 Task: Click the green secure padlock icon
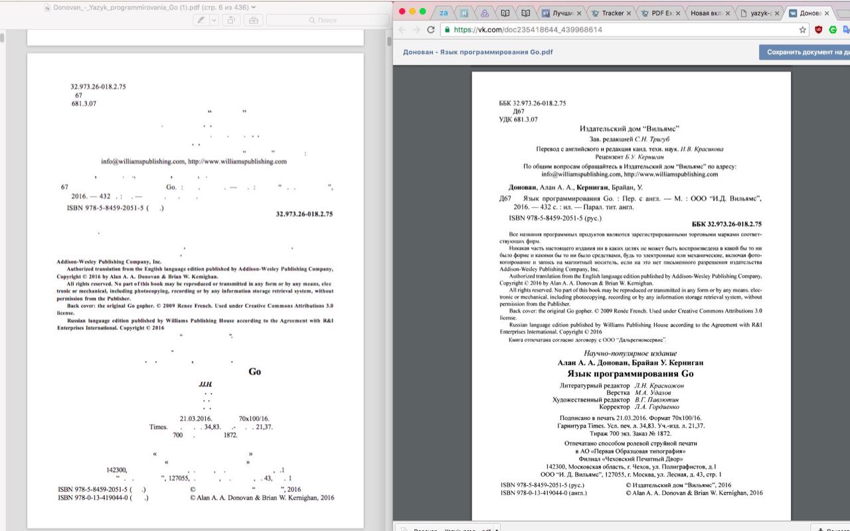pyautogui.click(x=447, y=30)
